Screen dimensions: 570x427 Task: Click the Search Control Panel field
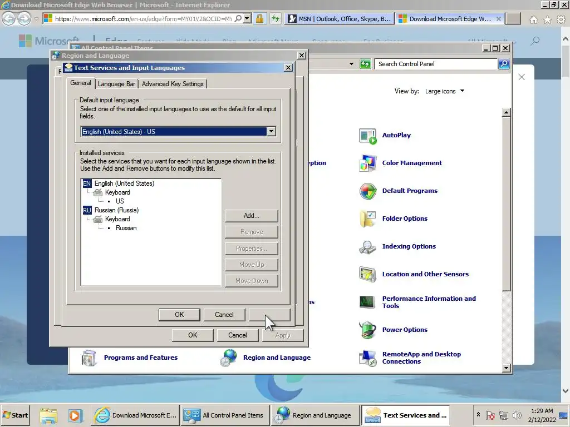tap(436, 64)
